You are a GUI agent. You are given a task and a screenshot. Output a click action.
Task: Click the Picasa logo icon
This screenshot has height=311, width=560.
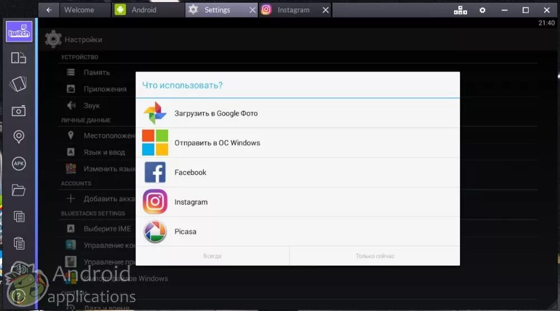(x=155, y=232)
